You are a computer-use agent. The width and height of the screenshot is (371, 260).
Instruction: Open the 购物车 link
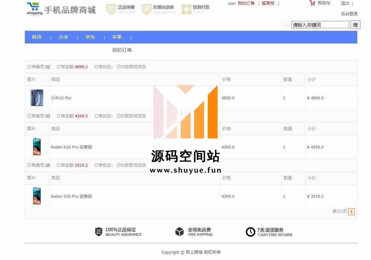point(324,3)
